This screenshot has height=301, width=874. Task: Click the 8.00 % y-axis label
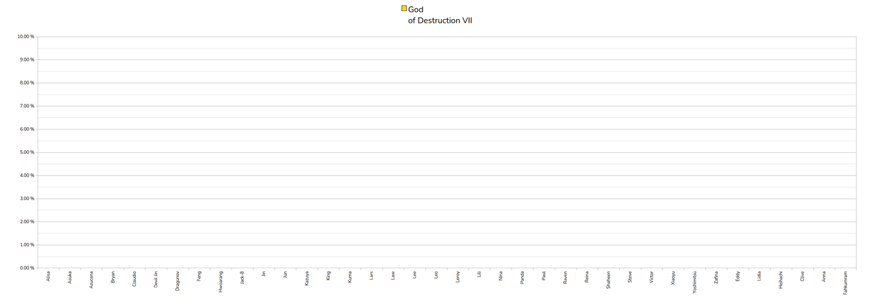[26, 83]
